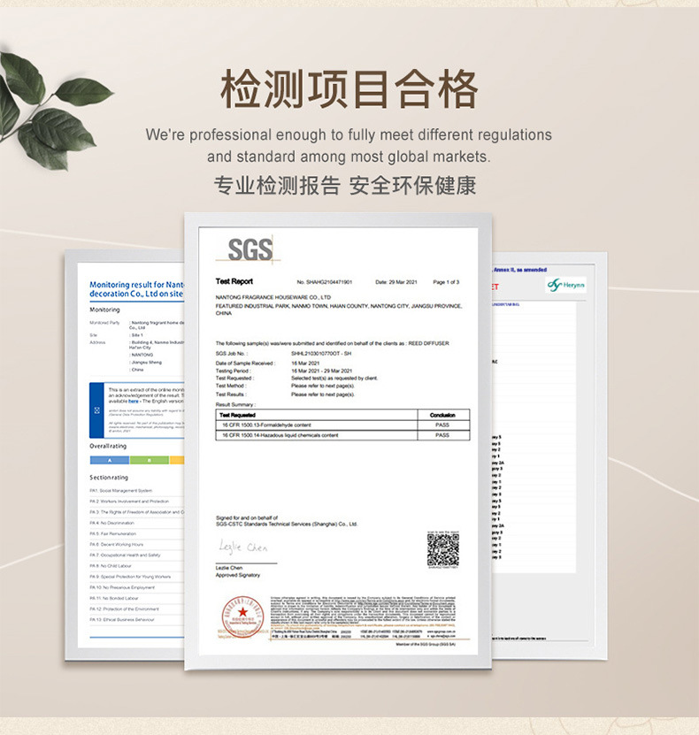This screenshot has height=735, width=699.
Task: Click the "Monitoring" section heading
Action: coord(104,310)
